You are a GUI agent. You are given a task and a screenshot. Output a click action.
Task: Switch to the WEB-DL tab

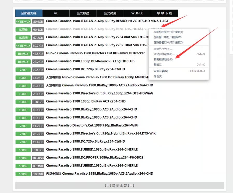pyautogui.click(x=137, y=13)
